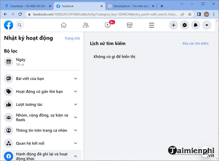Screen dimensions: 219x161
Task: Share this page icon in address bar
Action: [x=182, y=14]
